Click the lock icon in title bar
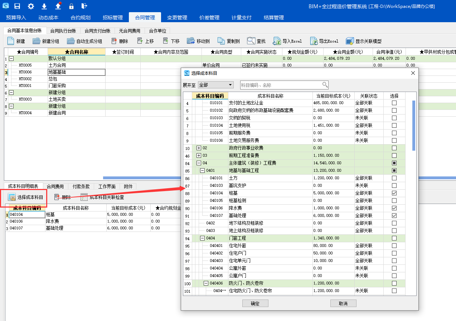Image resolution: width=456 pixels, height=321 pixels. click(x=71, y=6)
